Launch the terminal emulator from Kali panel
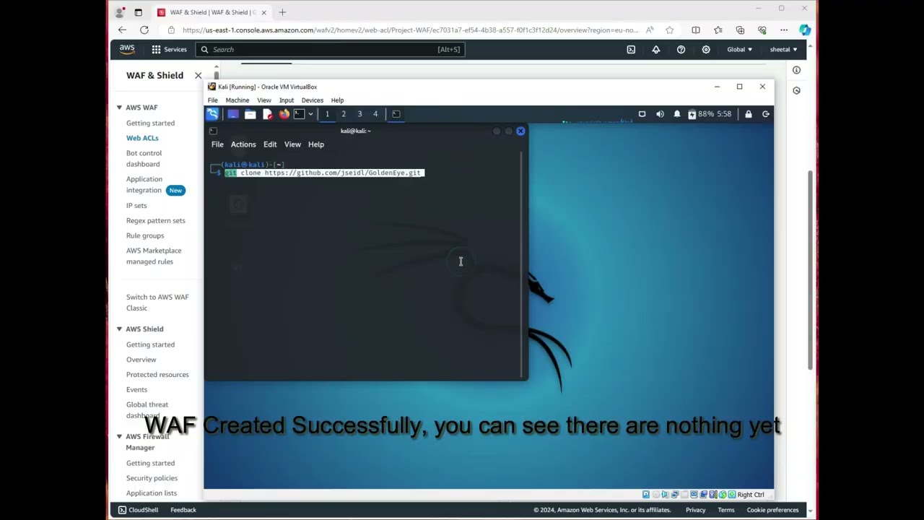Image resolution: width=924 pixels, height=520 pixels. [299, 114]
